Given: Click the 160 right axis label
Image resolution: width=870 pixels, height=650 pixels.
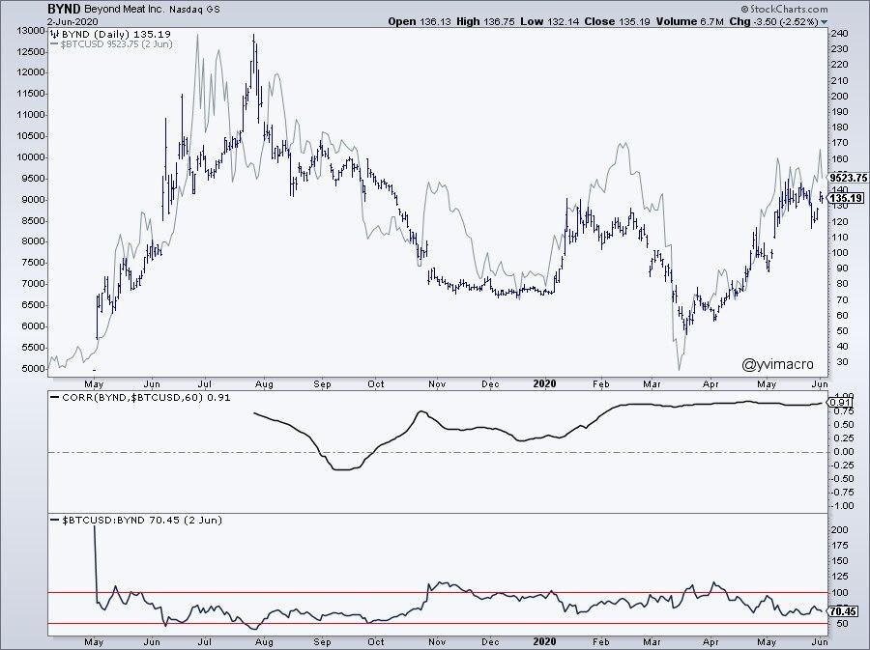Looking at the screenshot, I should pyautogui.click(x=839, y=159).
